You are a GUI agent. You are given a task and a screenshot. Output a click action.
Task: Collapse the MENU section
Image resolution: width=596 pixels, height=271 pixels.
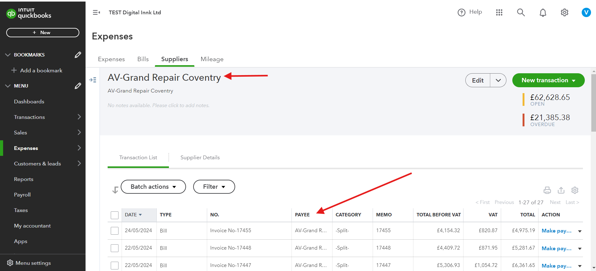(8, 86)
